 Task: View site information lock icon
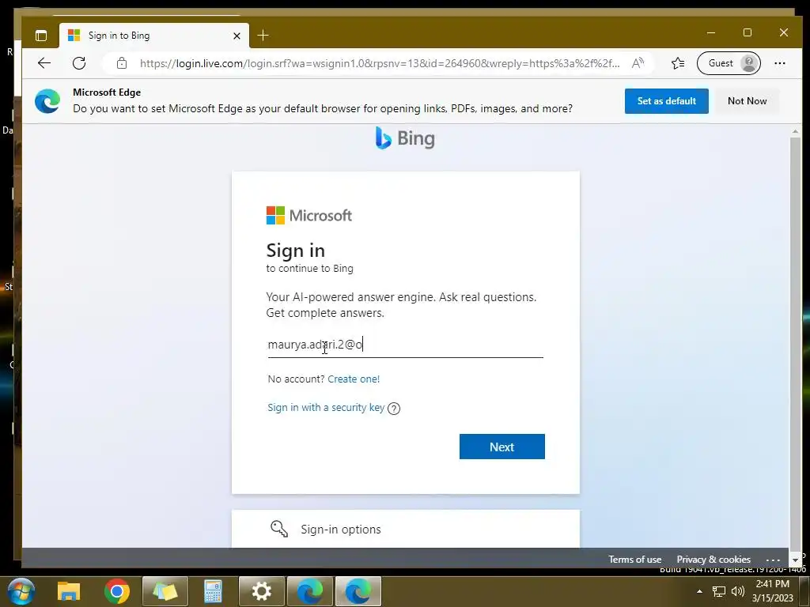(x=121, y=63)
